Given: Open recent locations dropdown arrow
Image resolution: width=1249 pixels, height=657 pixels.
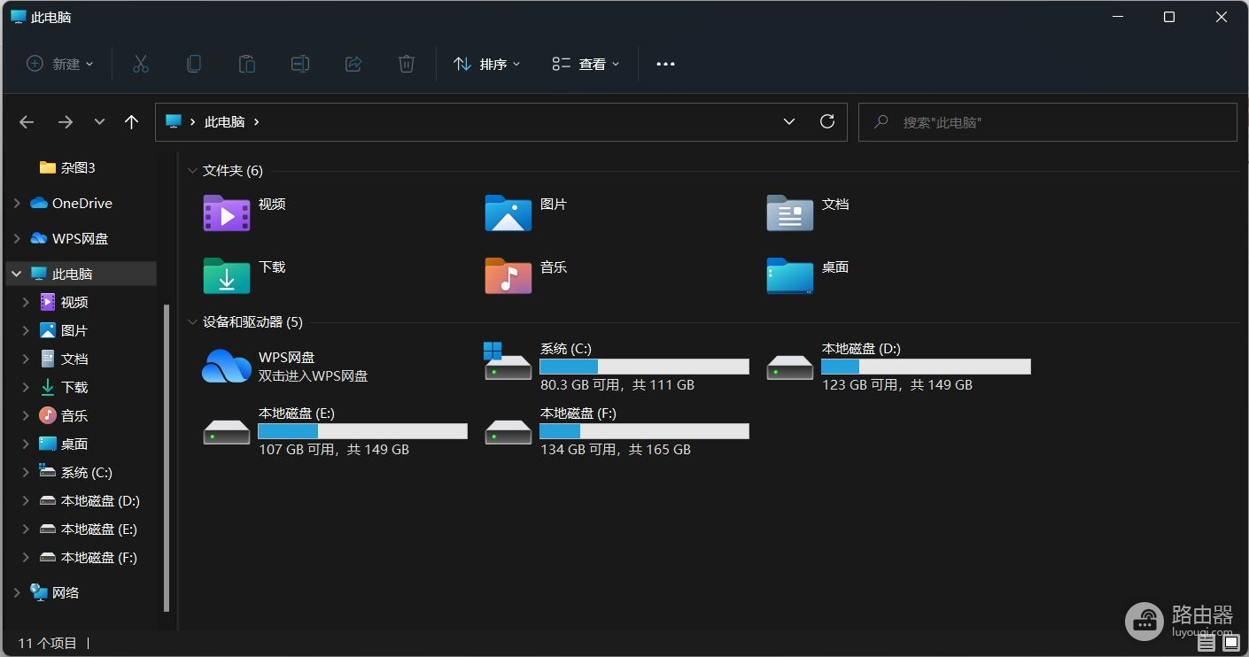Looking at the screenshot, I should (x=99, y=122).
